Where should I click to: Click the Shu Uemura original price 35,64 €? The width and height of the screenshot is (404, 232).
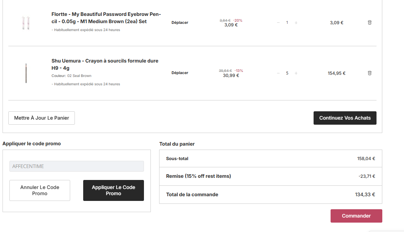[x=225, y=70]
